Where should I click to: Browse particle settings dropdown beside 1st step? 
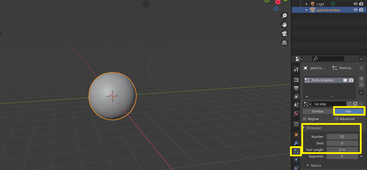pyautogui.click(x=307, y=104)
